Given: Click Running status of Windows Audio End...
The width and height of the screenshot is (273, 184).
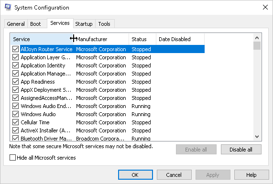Looking at the screenshot, I should coord(141,106).
